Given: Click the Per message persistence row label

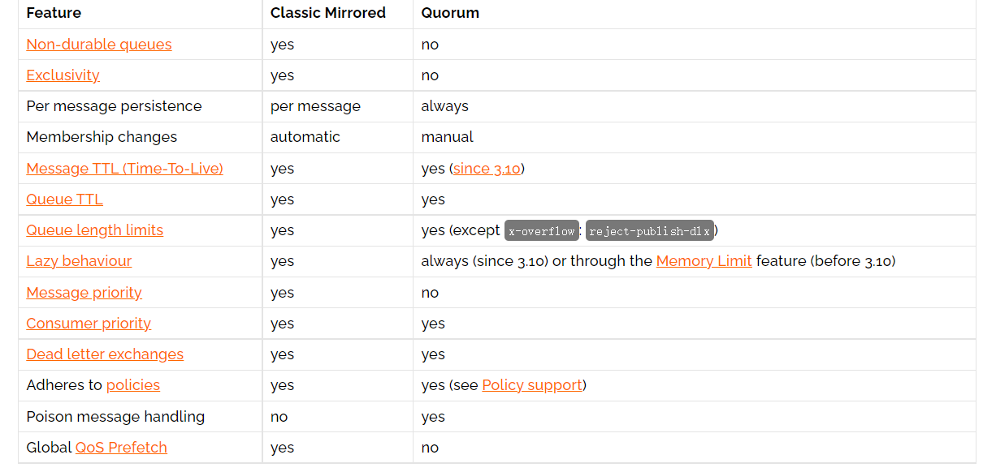Looking at the screenshot, I should click(x=114, y=106).
